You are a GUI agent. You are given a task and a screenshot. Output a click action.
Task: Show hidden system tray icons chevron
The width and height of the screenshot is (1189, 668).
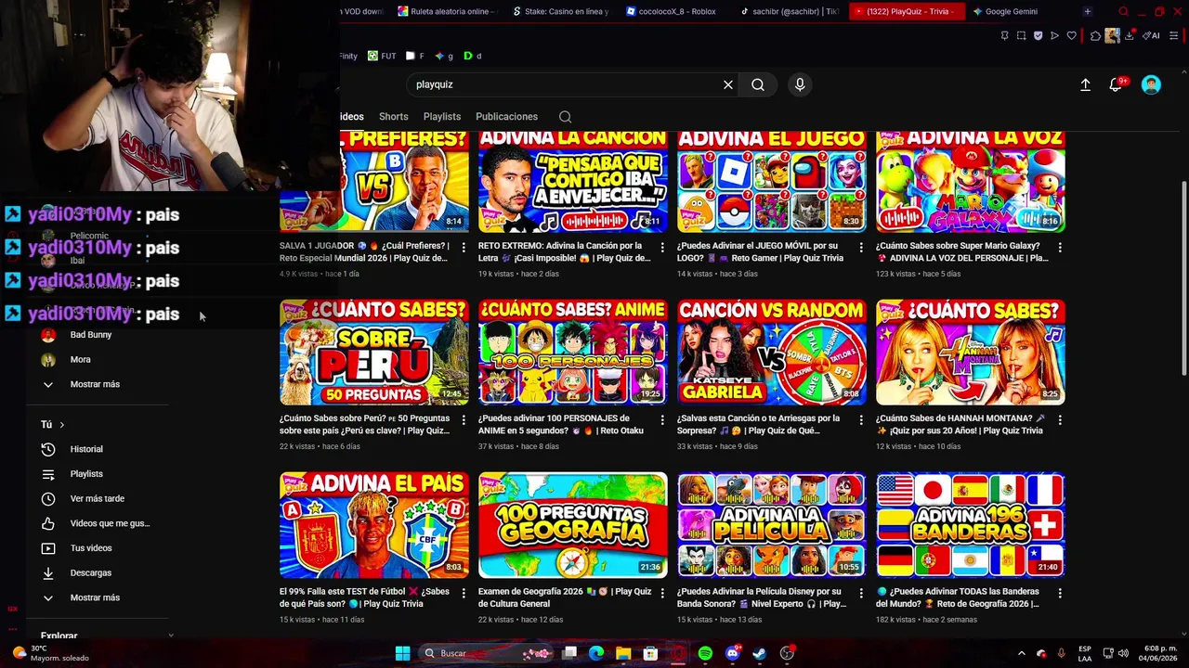tap(1021, 653)
